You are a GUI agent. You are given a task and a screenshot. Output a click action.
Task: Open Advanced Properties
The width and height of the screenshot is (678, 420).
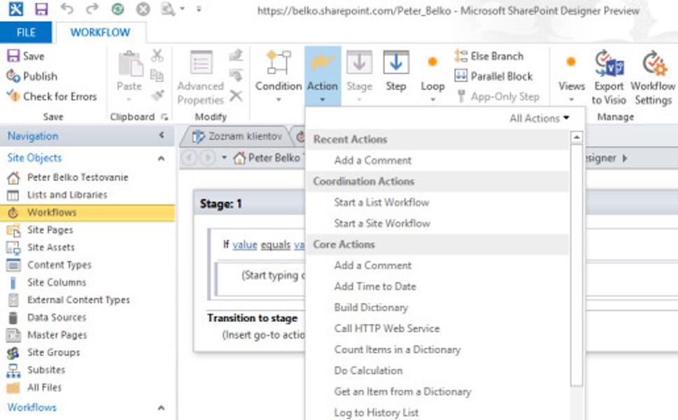201,78
